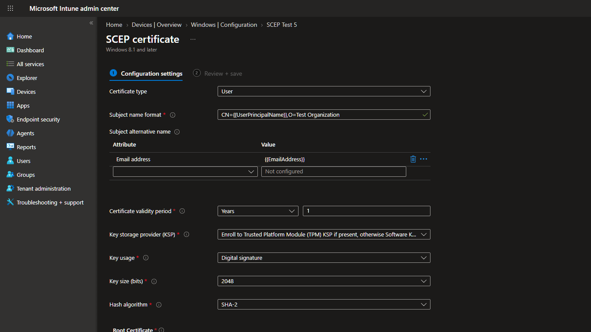Select the Configuration settings tab

coord(146,73)
